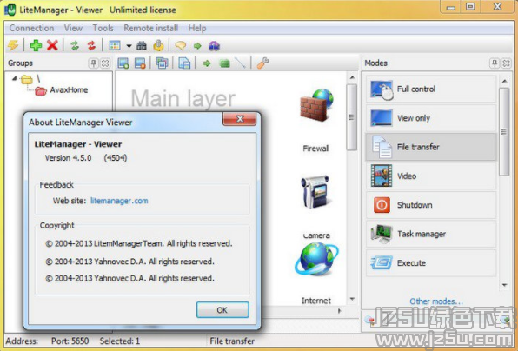Select Shutdown mode

pos(431,205)
